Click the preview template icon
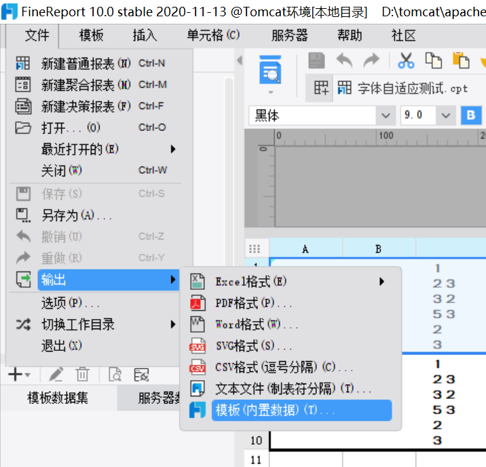 [x=270, y=70]
